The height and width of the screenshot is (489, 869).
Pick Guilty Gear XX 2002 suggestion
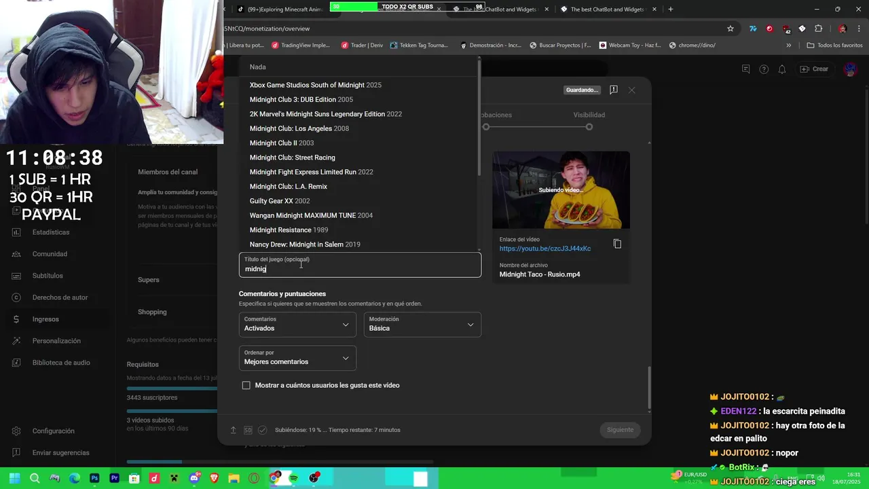coord(359,201)
